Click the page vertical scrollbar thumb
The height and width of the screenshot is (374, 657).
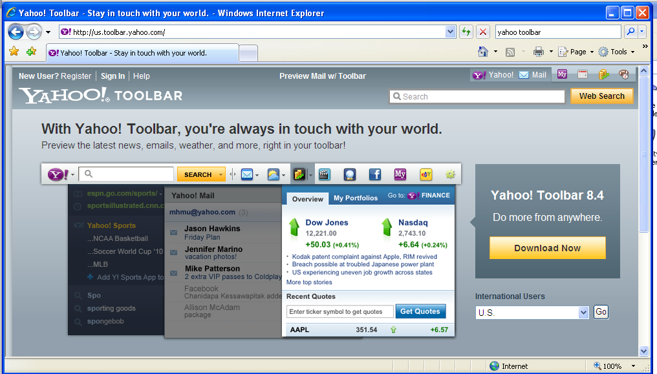tap(643, 154)
